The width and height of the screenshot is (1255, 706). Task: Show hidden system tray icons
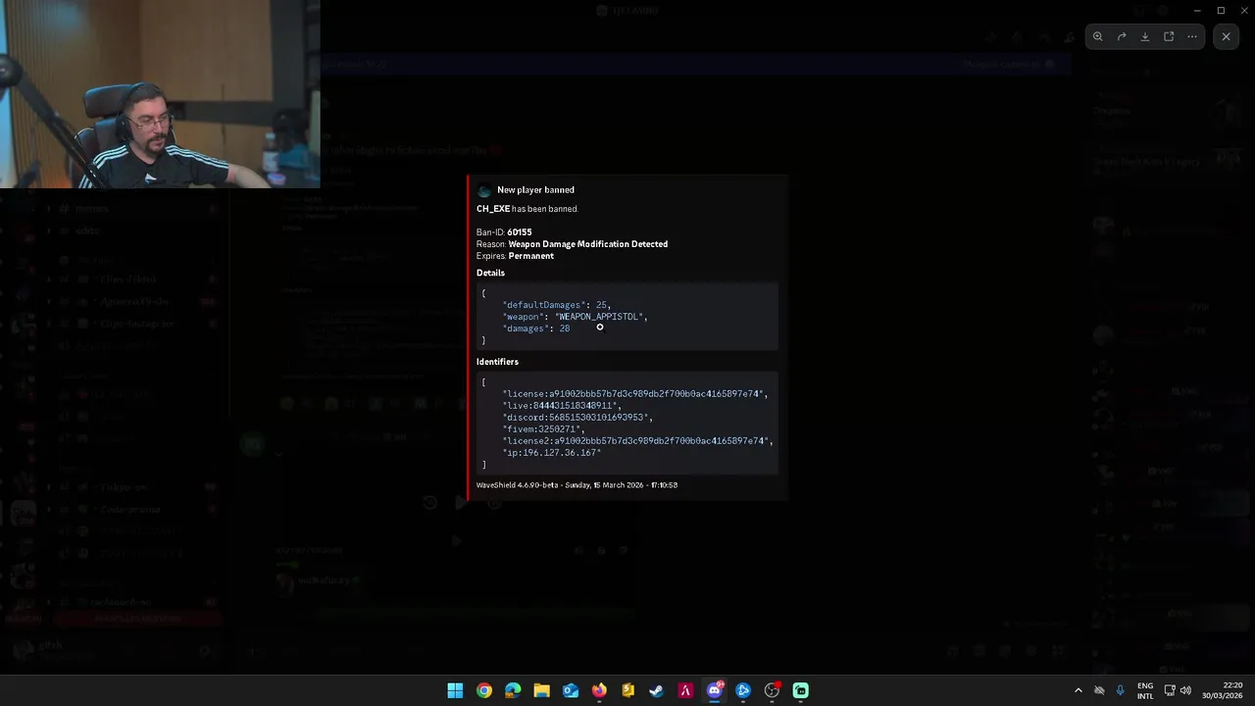click(x=1079, y=690)
